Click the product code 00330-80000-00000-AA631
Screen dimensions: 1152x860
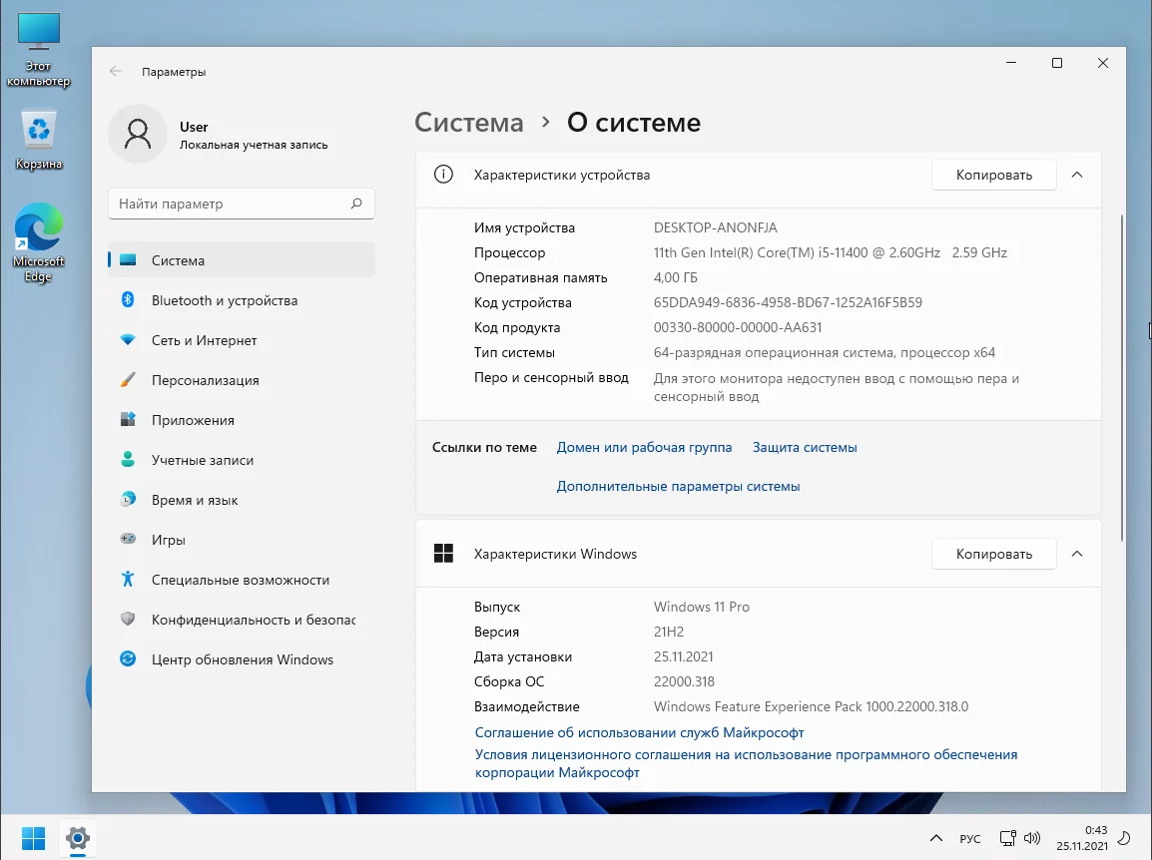coord(738,327)
